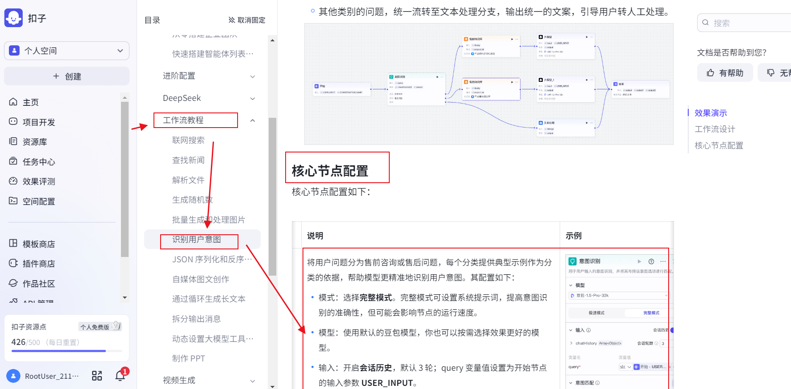Click the help question mark on 意图识别 node
Screen dimensions: 791x389
pyautogui.click(x=651, y=261)
